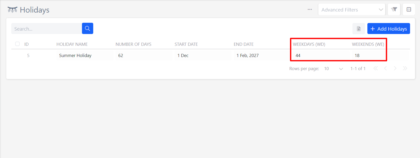420x158 pixels.
Task: Click the Search input field
Action: pyautogui.click(x=47, y=29)
